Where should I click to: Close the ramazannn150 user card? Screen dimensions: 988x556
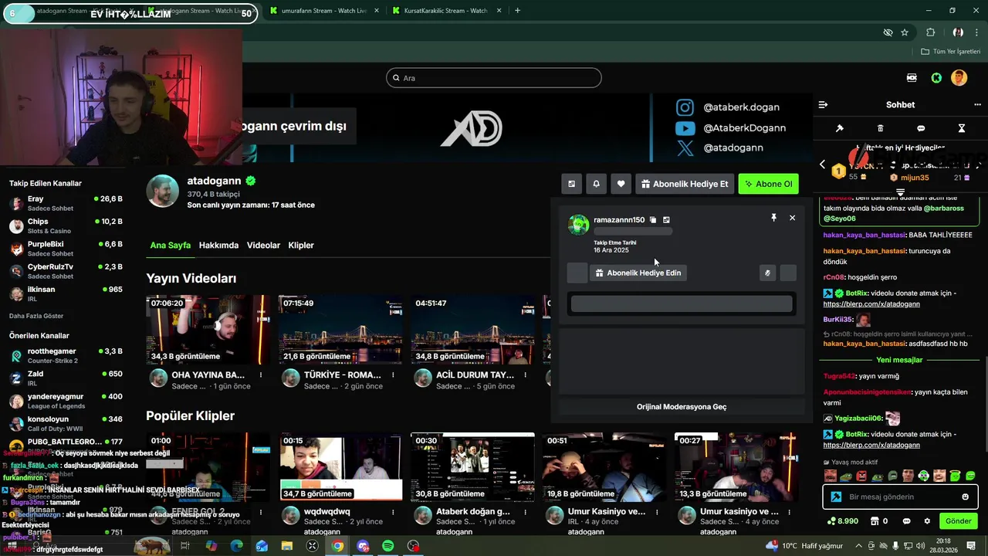[792, 218]
